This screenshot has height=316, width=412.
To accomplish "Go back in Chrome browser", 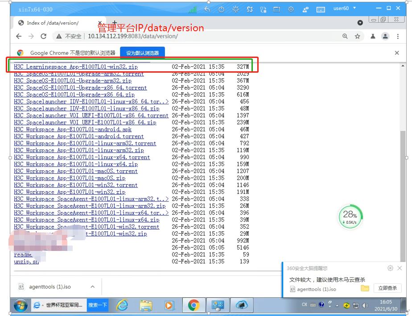I will pyautogui.click(x=19, y=36).
